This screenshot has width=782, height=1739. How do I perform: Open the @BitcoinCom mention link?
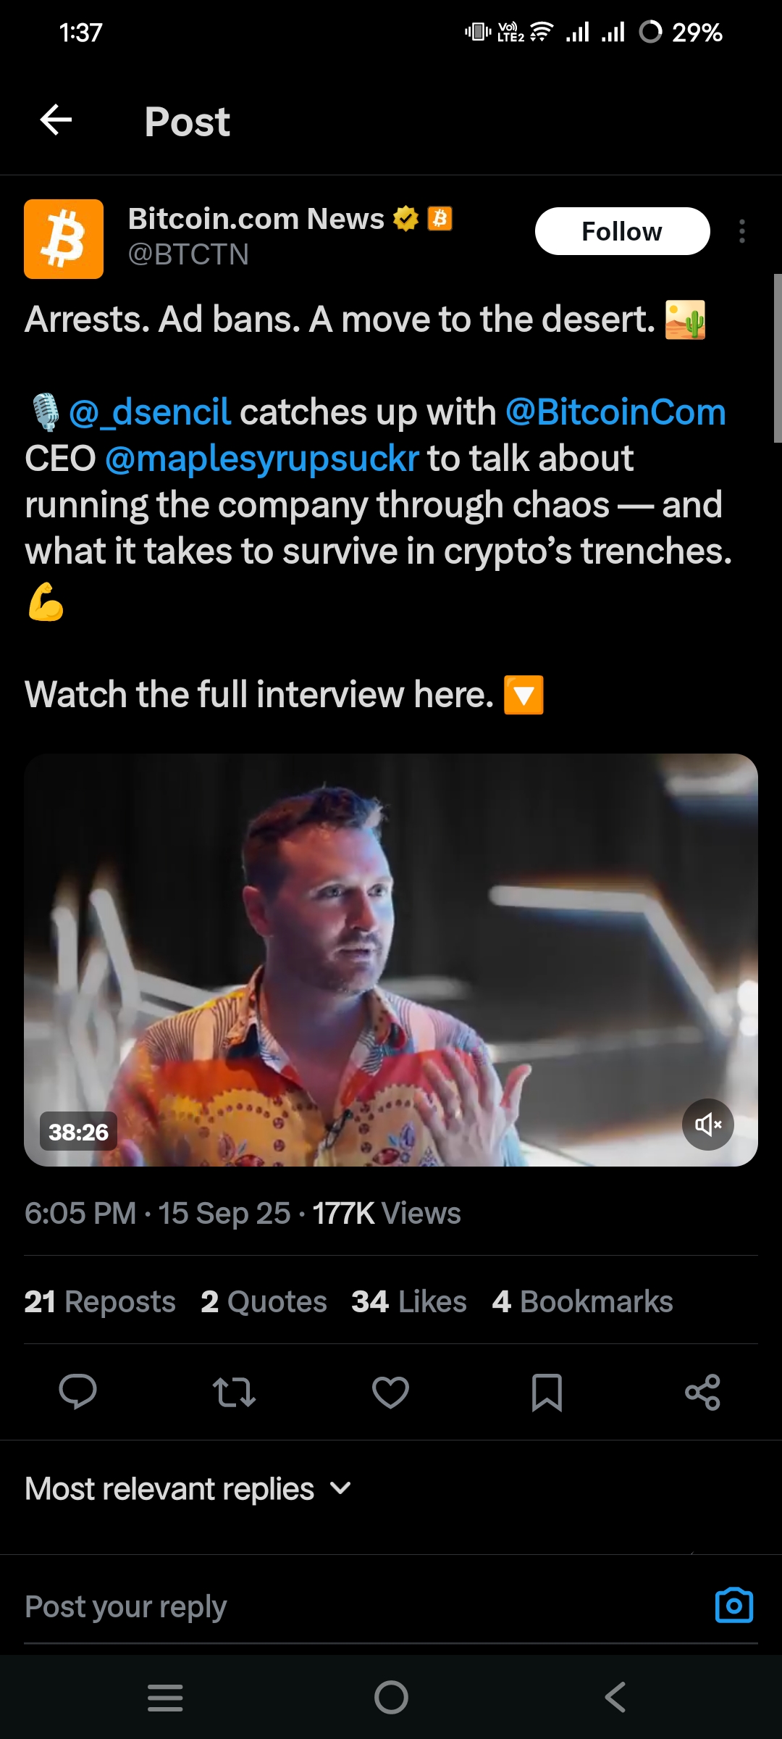pyautogui.click(x=615, y=412)
